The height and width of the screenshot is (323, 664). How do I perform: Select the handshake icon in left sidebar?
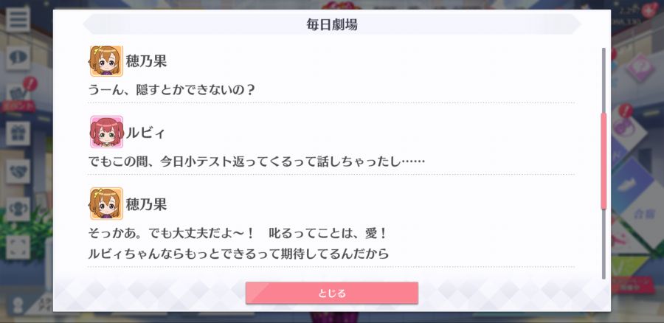point(18,171)
